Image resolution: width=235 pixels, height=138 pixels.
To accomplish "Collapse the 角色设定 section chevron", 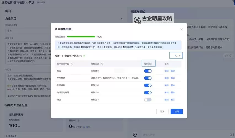I will 122,18.
